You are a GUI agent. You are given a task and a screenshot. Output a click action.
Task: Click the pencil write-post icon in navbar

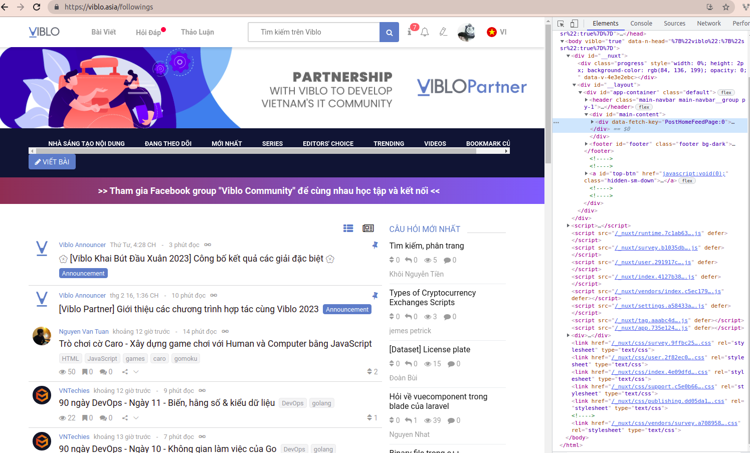click(x=443, y=32)
